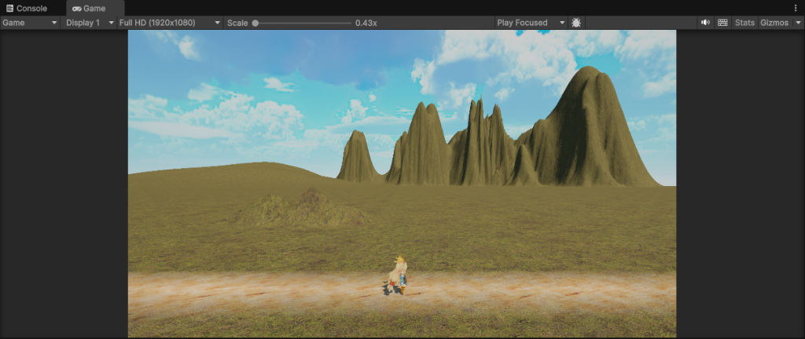Click the gamepad icon on Game tab
This screenshot has width=805, height=339.
click(76, 8)
